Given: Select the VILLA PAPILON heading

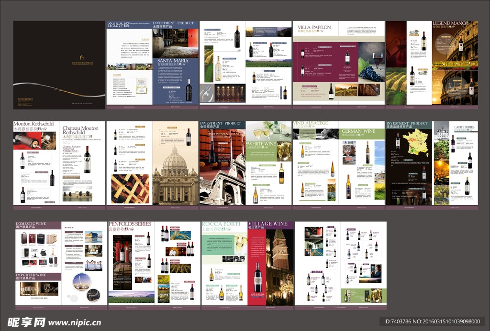Looking at the screenshot, I should pos(314,27).
